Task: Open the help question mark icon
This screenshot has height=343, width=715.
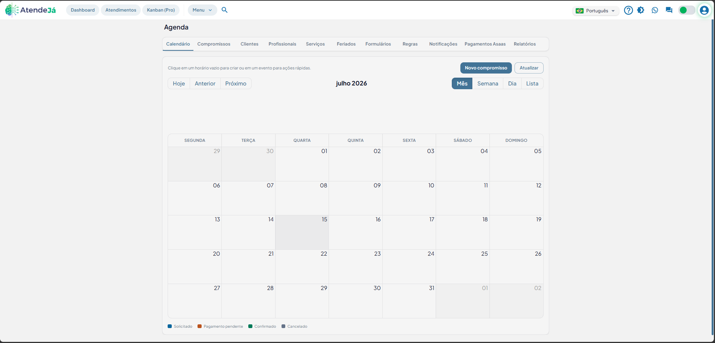Action: [x=628, y=10]
